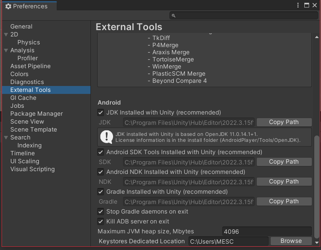The height and width of the screenshot is (250, 321).
Task: Click the Preferences gear icon in tab
Action: 8,6
